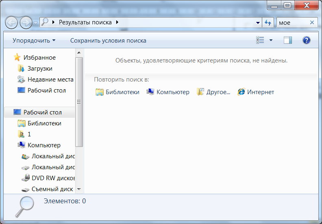Viewport: 322px width, 224px height.
Task: Open Рабочий стол under Избранное
Action: 47,90
